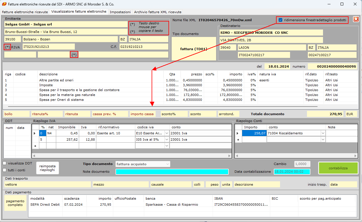Open Archivio fatture XML ricevute tab
The image size is (362, 222).
click(x=157, y=12)
